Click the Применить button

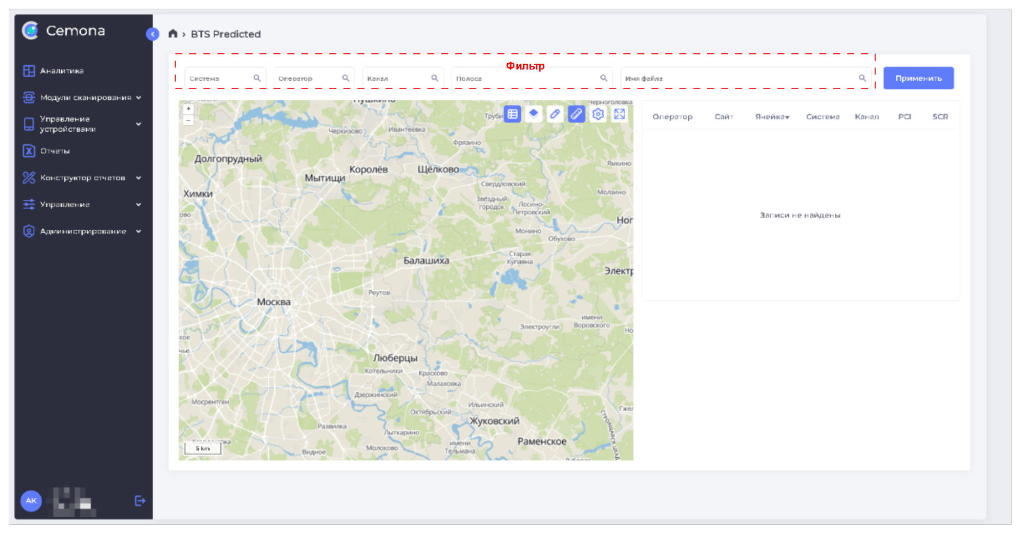click(x=918, y=78)
